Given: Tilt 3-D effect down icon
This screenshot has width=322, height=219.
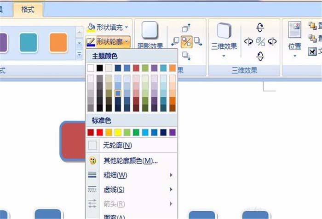Looking at the screenshot, I should [260, 56].
